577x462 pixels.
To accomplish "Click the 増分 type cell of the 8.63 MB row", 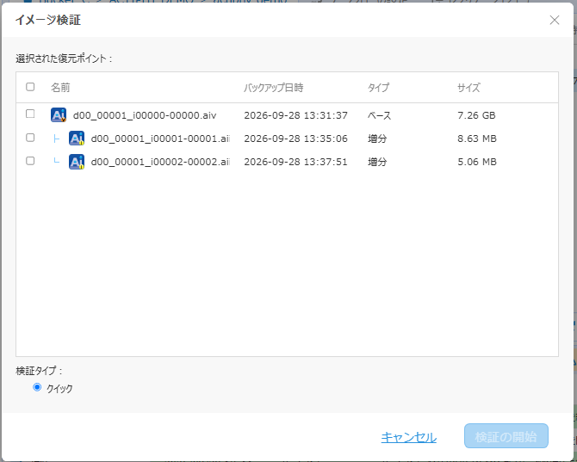I will [x=377, y=139].
